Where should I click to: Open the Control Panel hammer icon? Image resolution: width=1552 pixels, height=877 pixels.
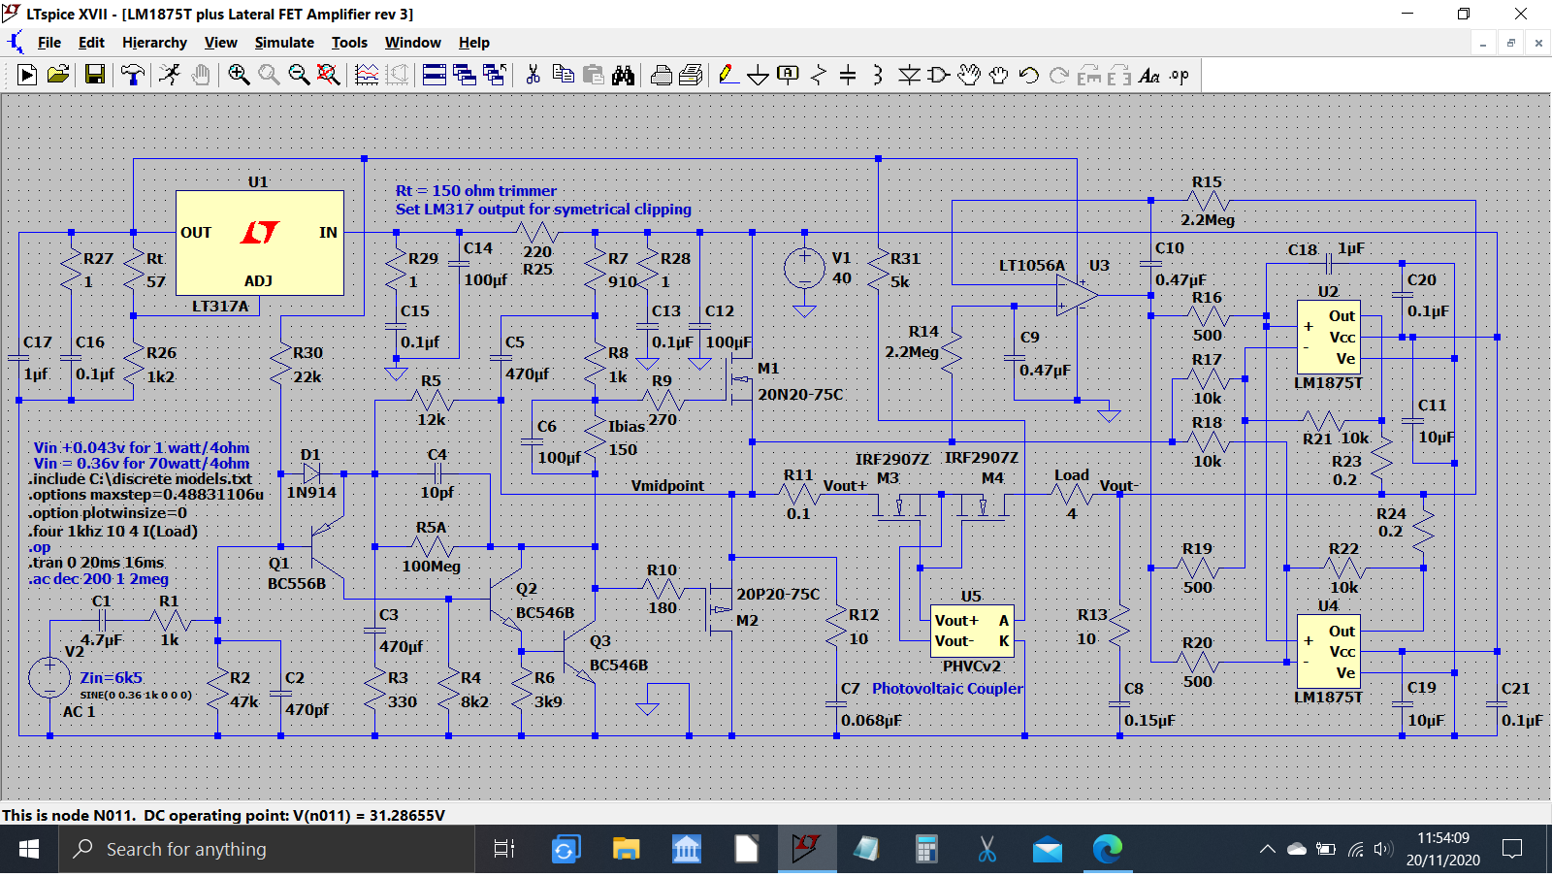(133, 75)
